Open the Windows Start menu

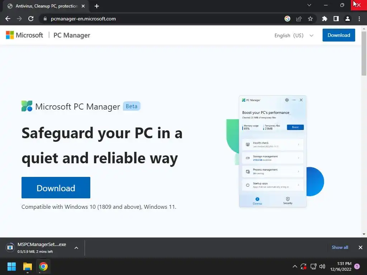pos(11,266)
